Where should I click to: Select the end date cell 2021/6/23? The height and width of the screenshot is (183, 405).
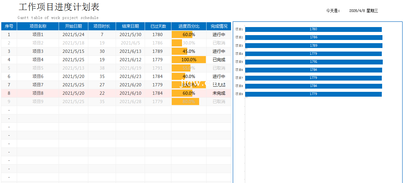pyautogui.click(x=130, y=76)
